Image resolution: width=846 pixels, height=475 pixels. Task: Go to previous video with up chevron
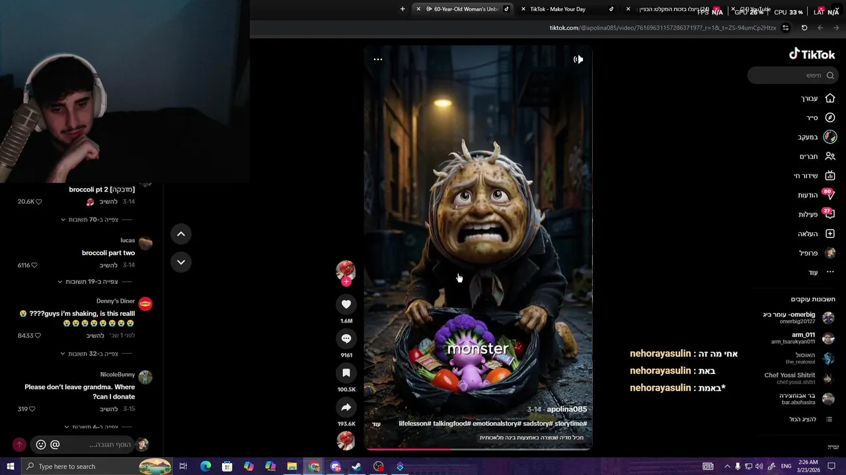(181, 234)
